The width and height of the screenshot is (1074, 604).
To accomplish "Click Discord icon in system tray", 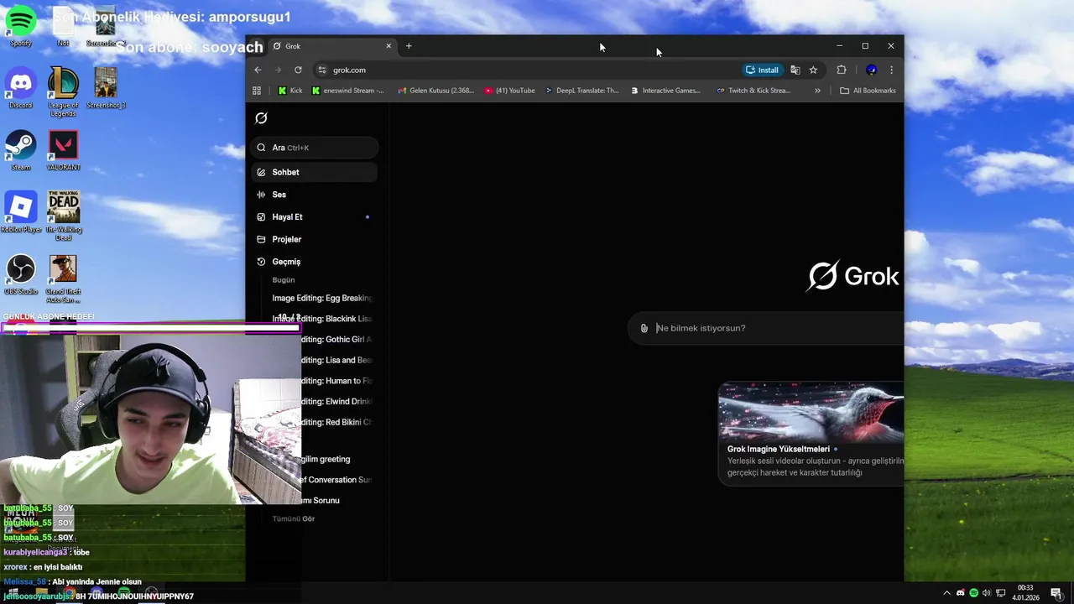I will [961, 593].
